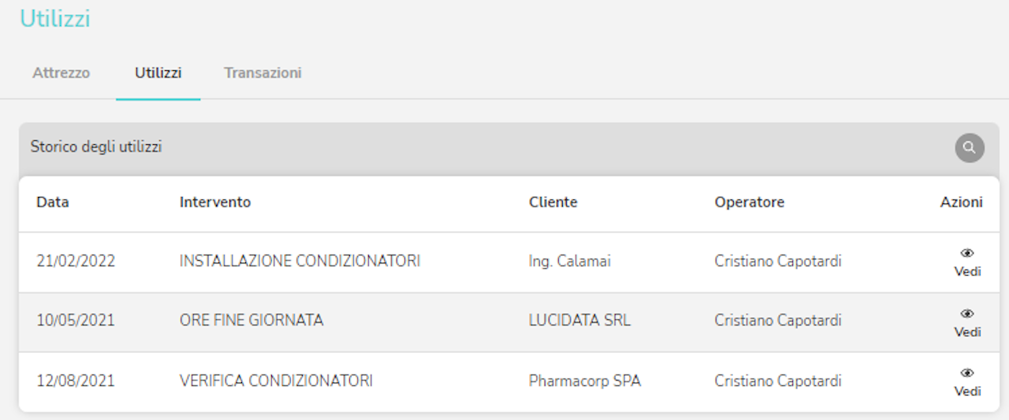Select the ORE FINE GIORNATA intervention cell
The width and height of the screenshot is (1009, 420).
(x=251, y=321)
